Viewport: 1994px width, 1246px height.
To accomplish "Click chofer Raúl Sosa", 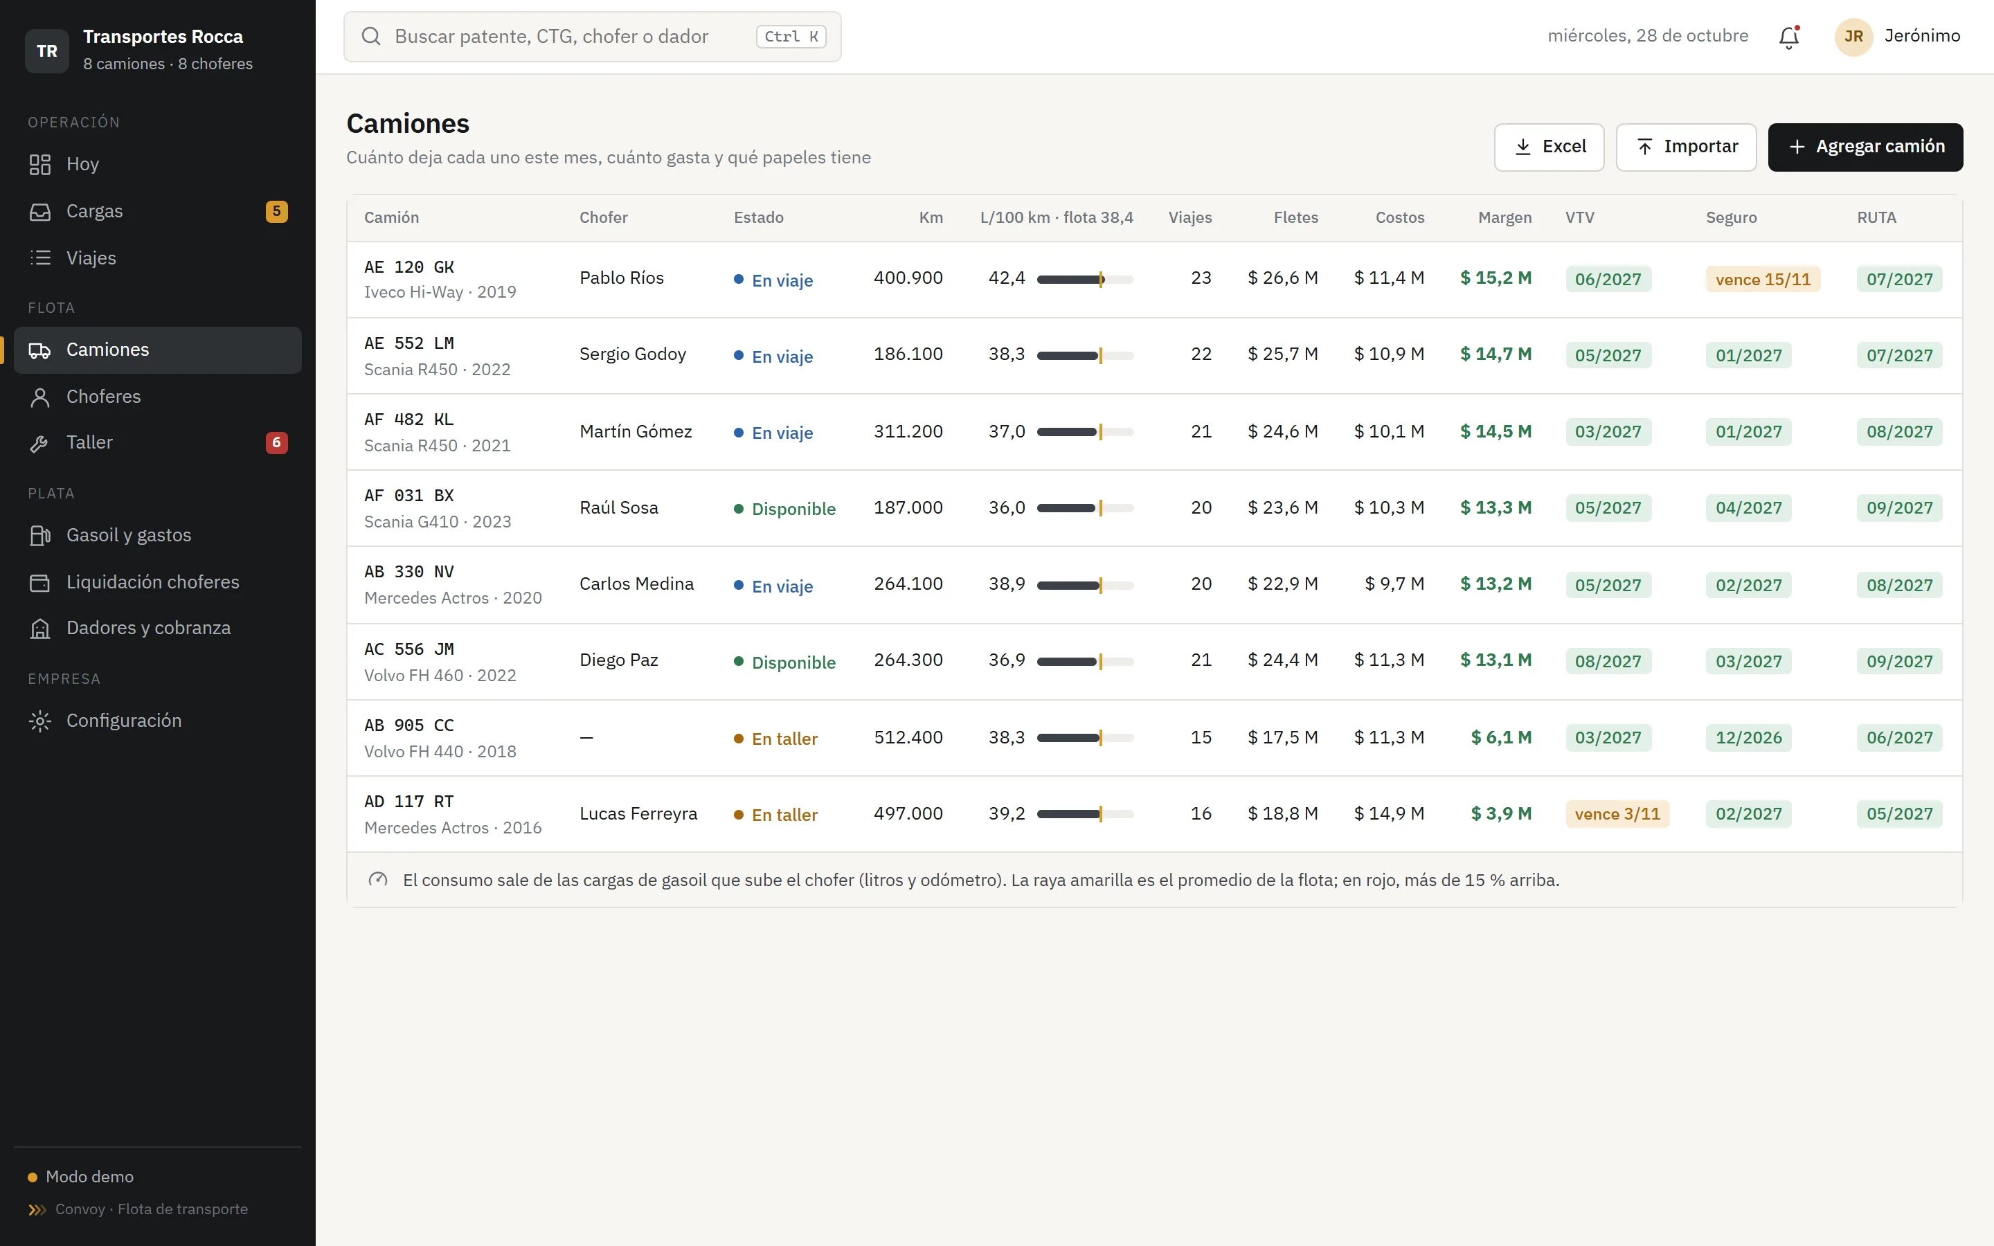I will (619, 507).
